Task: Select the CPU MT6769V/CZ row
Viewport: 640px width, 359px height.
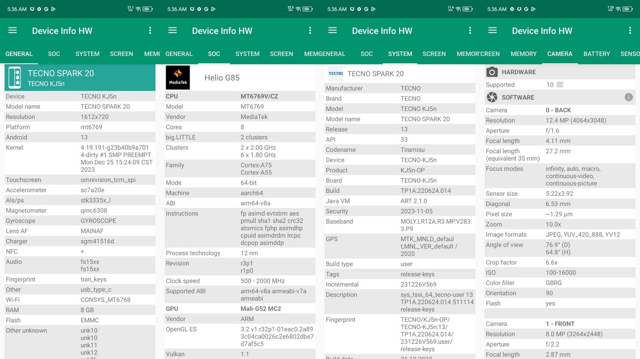Action: pos(240,96)
